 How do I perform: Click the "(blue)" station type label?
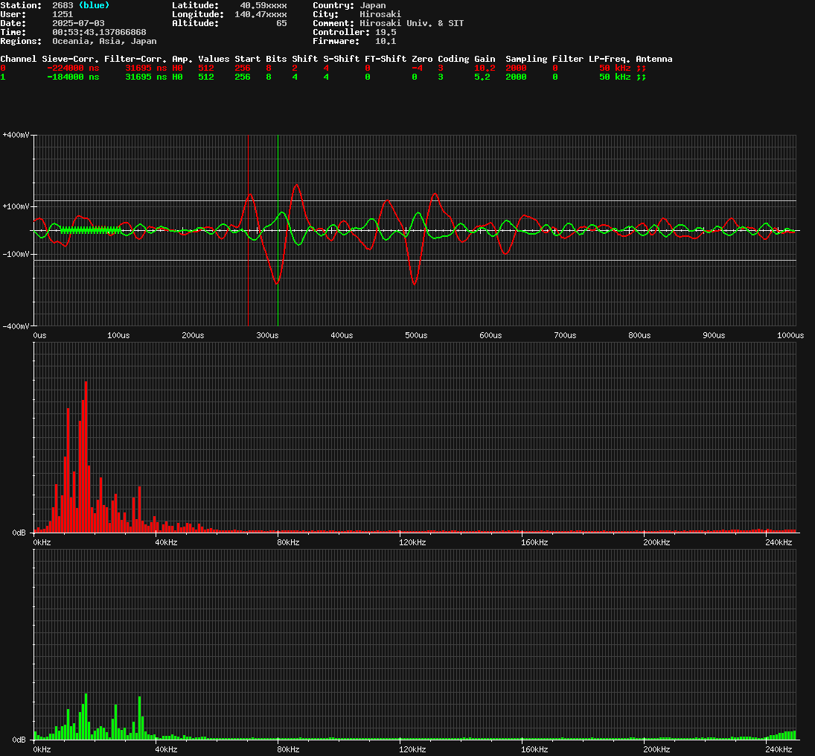(x=94, y=5)
